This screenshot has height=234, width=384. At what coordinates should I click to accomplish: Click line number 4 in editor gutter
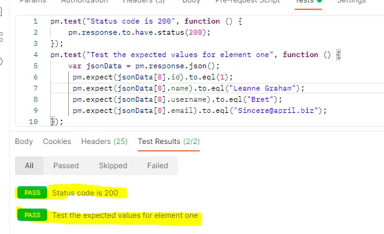[x=35, y=55]
